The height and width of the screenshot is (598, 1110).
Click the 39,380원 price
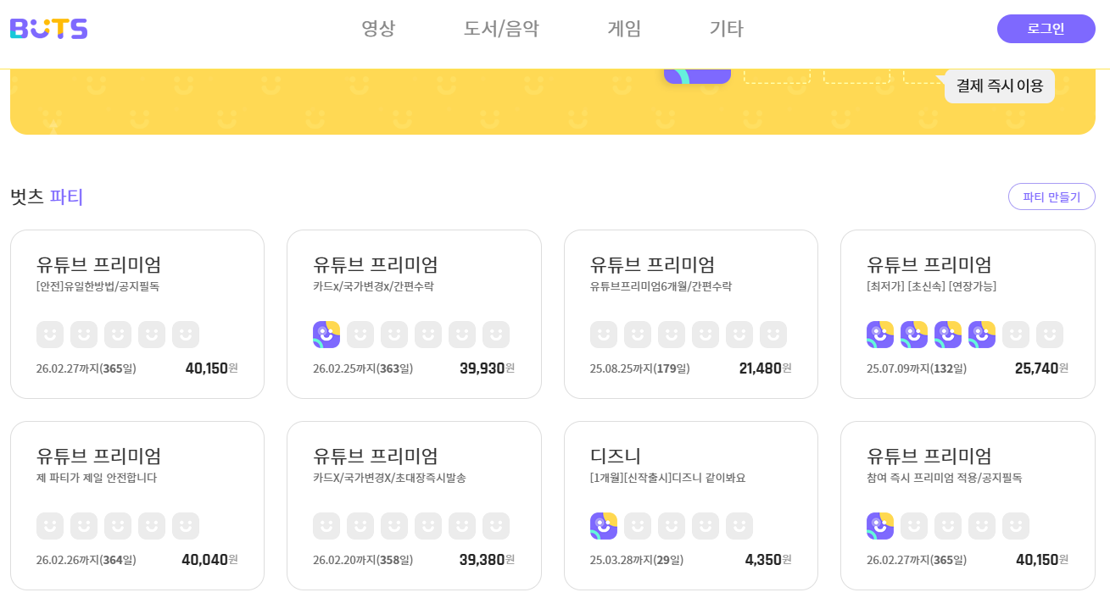coord(487,560)
